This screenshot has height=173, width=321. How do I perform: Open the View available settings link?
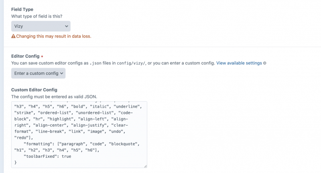[239, 63]
